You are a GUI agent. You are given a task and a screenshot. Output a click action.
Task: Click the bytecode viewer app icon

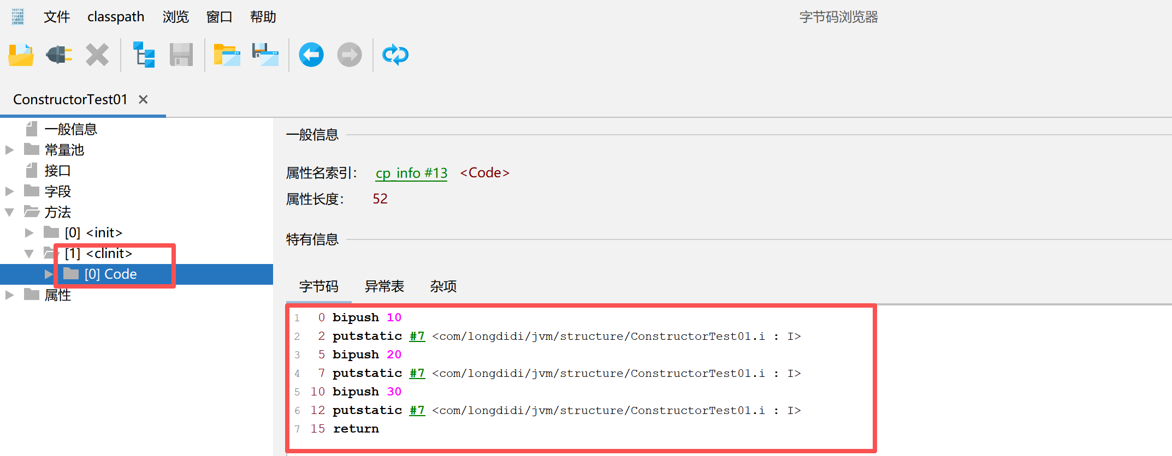[17, 16]
